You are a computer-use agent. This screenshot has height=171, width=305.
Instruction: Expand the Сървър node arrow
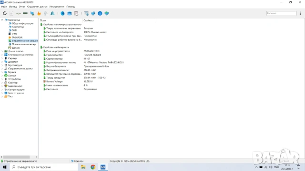pyautogui.click(x=2, y=58)
